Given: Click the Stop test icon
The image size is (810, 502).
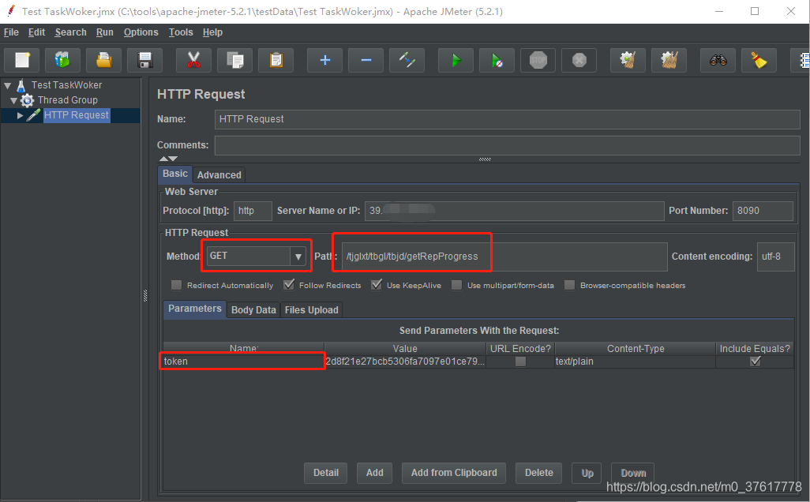Looking at the screenshot, I should pos(538,61).
